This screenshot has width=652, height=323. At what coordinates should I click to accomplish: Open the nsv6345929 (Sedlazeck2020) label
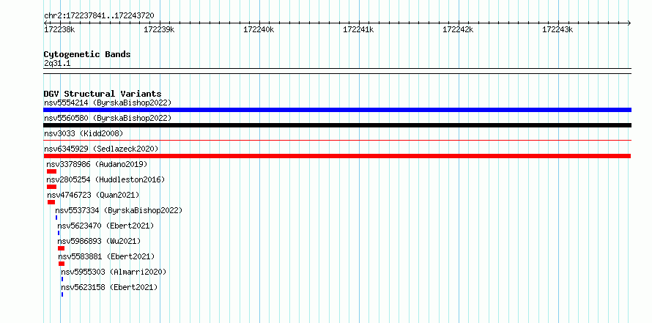tap(101, 149)
